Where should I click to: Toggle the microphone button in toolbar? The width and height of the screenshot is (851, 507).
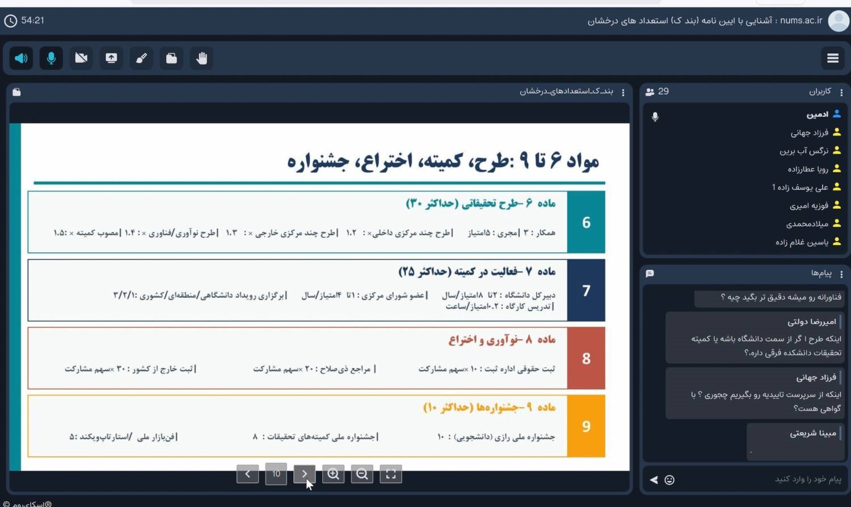51,58
